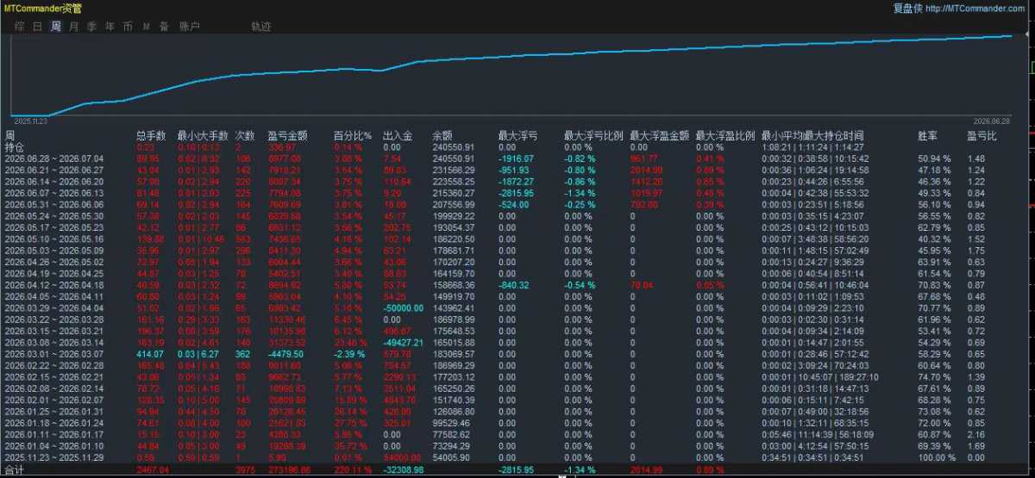This screenshot has width=1035, height=478.
Task: Click balance value 240550.91 in 持仓 row
Action: click(454, 147)
